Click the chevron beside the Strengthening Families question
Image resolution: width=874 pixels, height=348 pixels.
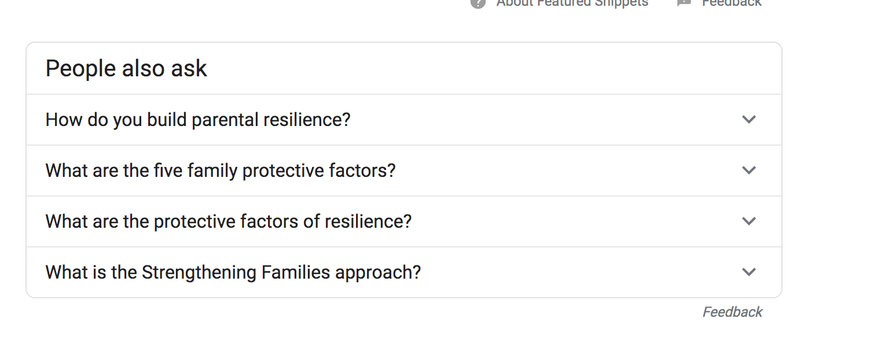(749, 272)
